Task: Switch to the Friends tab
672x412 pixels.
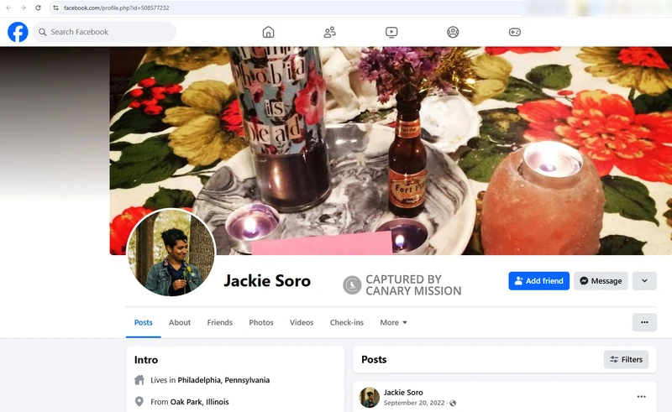Action: point(220,322)
